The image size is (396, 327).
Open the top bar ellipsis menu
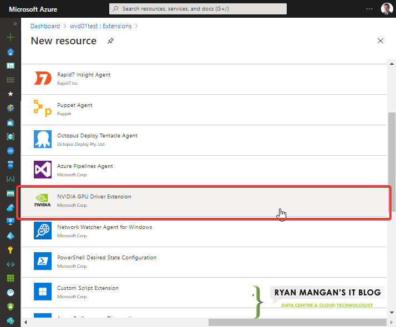click(x=369, y=9)
